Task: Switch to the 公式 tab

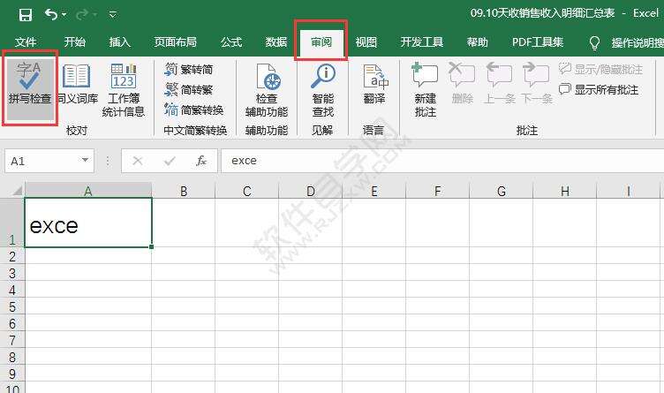Action: point(231,42)
